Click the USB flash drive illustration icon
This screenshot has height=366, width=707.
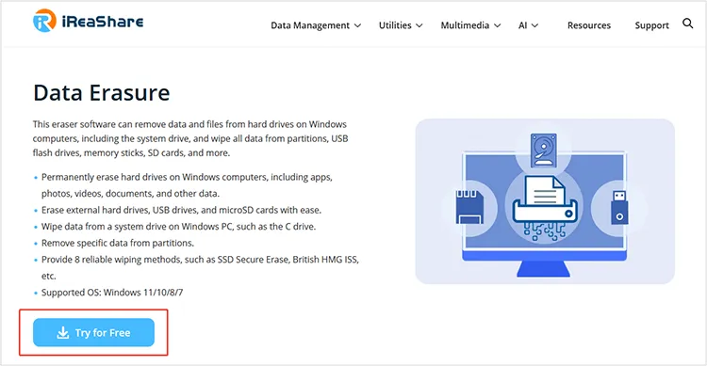click(x=619, y=208)
